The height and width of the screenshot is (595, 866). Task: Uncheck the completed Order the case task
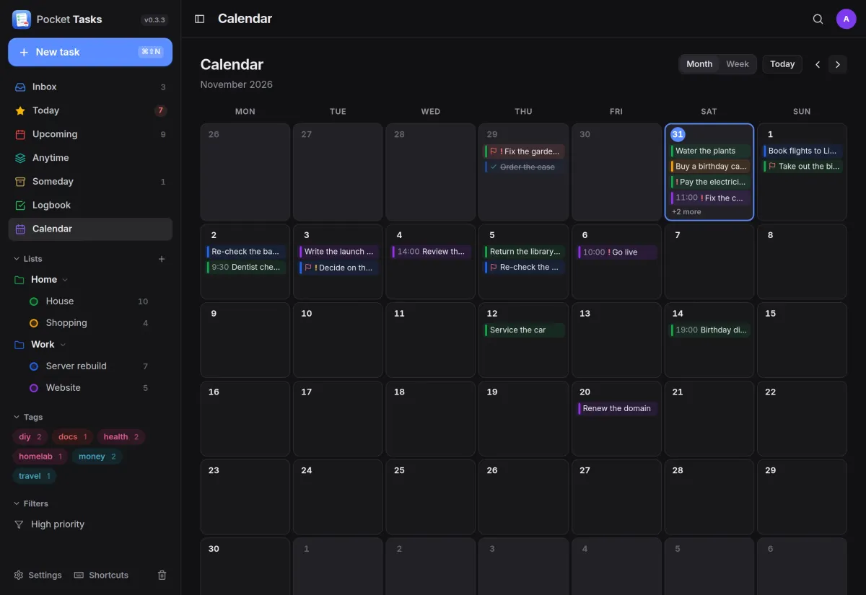point(494,167)
